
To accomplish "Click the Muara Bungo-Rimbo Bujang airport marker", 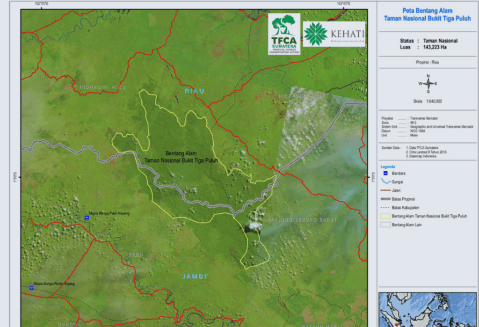I will [x=31, y=288].
